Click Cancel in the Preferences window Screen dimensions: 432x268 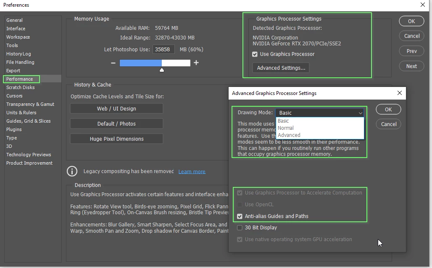pyautogui.click(x=411, y=36)
